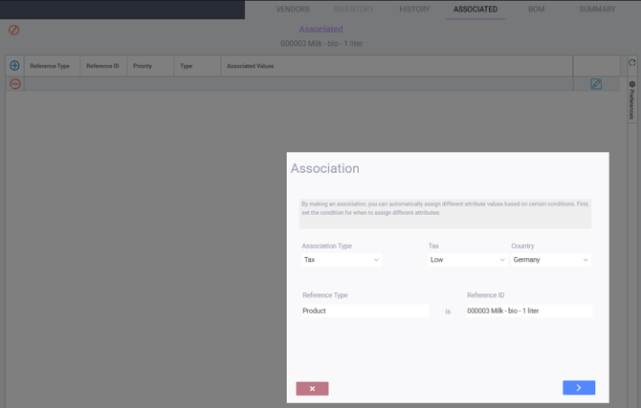The height and width of the screenshot is (408, 641).
Task: Click the Priority column header
Action: tap(143, 66)
